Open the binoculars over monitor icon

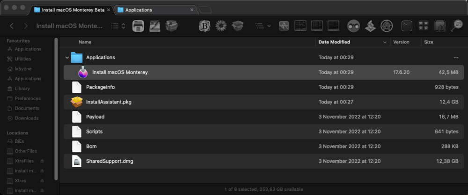[x=439, y=26]
